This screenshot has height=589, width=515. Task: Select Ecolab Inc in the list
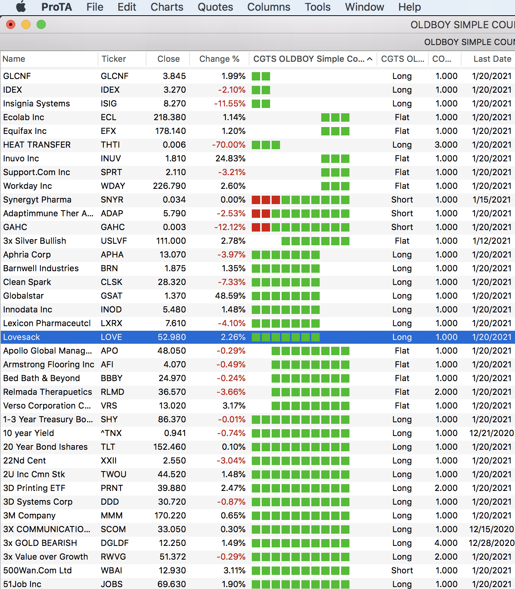[x=24, y=117]
